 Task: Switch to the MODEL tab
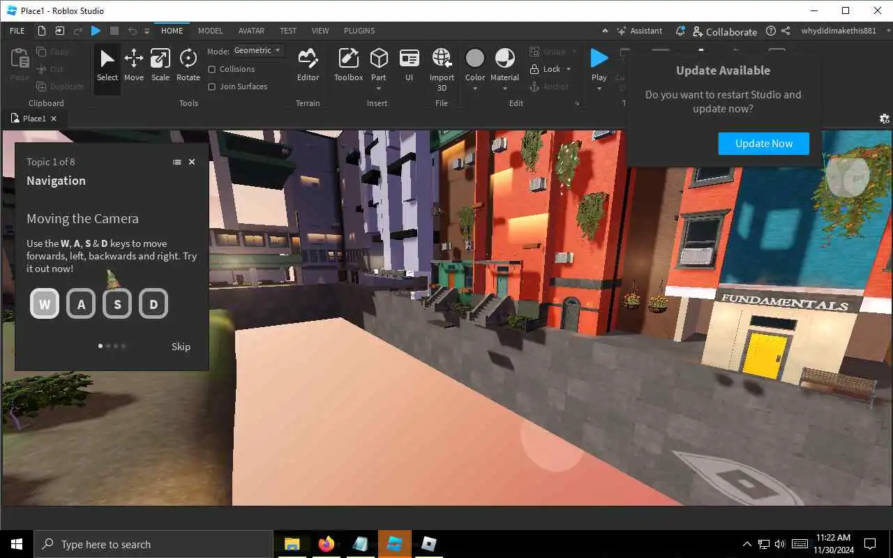(210, 31)
